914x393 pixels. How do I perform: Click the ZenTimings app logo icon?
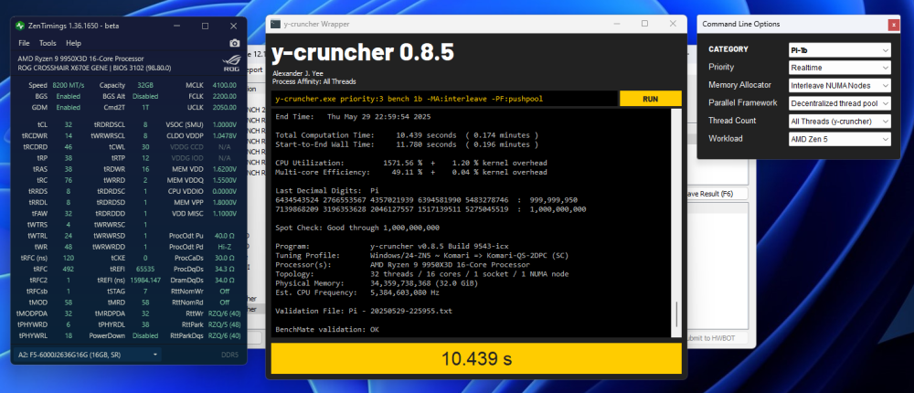pyautogui.click(x=20, y=26)
